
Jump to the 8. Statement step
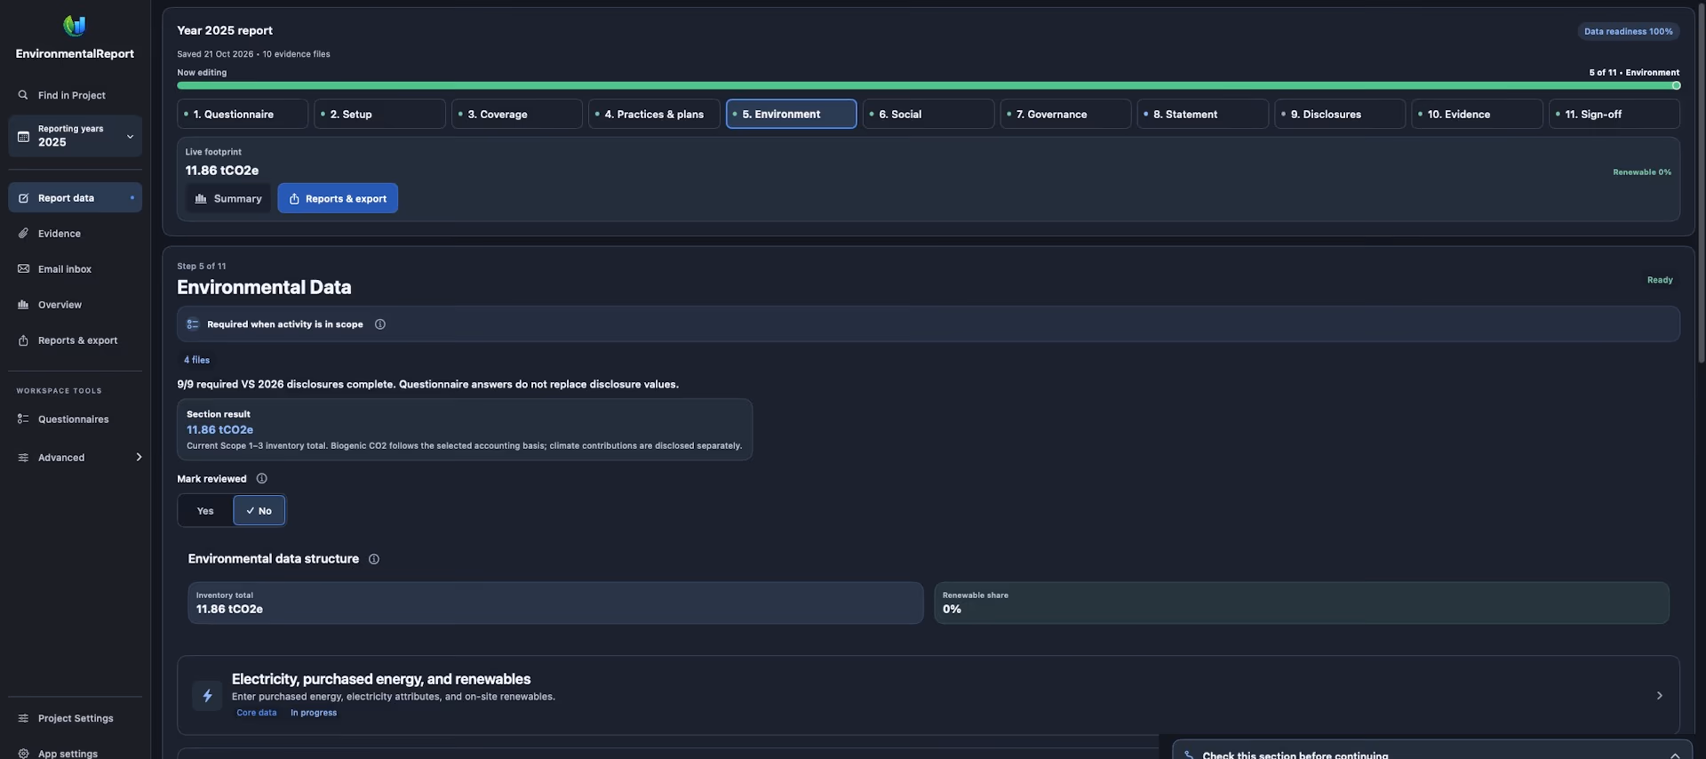(1202, 115)
